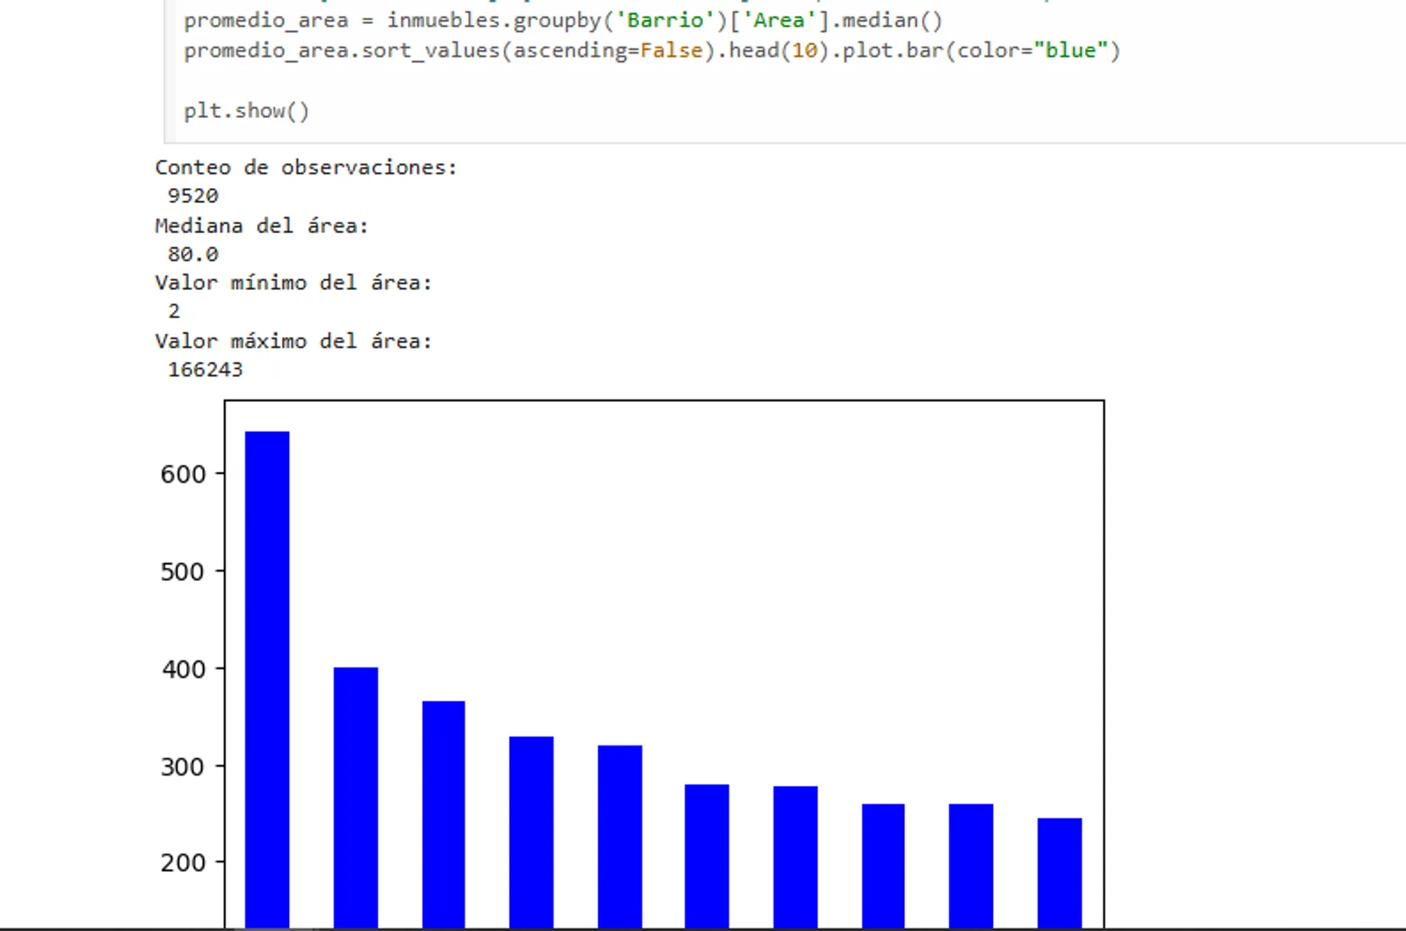
Task: Select the maximum area value 166243
Action: click(x=207, y=369)
